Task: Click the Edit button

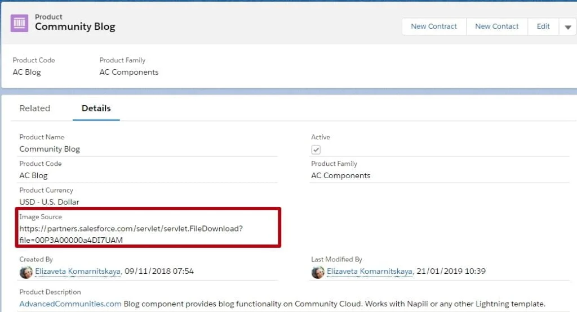Action: tap(543, 27)
